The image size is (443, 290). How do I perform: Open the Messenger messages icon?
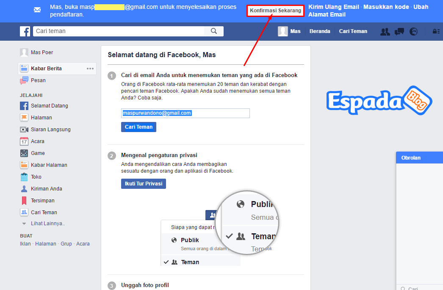click(399, 31)
